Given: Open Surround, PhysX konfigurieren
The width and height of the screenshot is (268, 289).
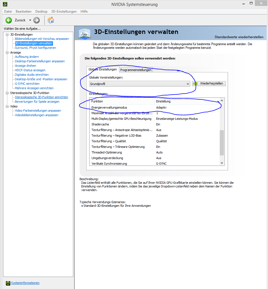Looking at the screenshot, I should (x=35, y=48).
